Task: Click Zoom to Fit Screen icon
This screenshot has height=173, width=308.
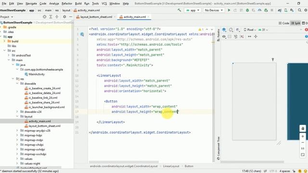Action: point(303,155)
